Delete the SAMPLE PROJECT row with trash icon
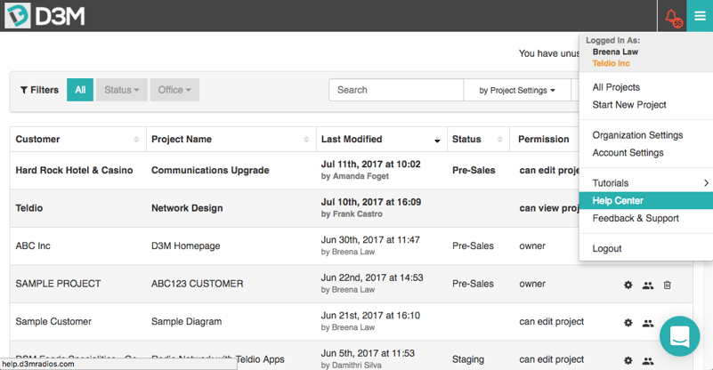This screenshot has width=713, height=370. click(x=667, y=285)
